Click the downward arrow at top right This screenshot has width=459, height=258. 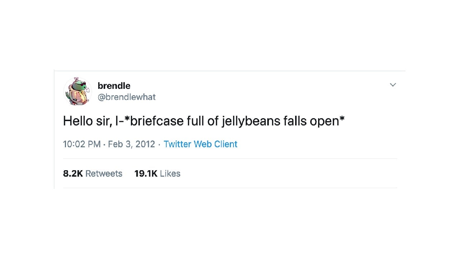393,85
